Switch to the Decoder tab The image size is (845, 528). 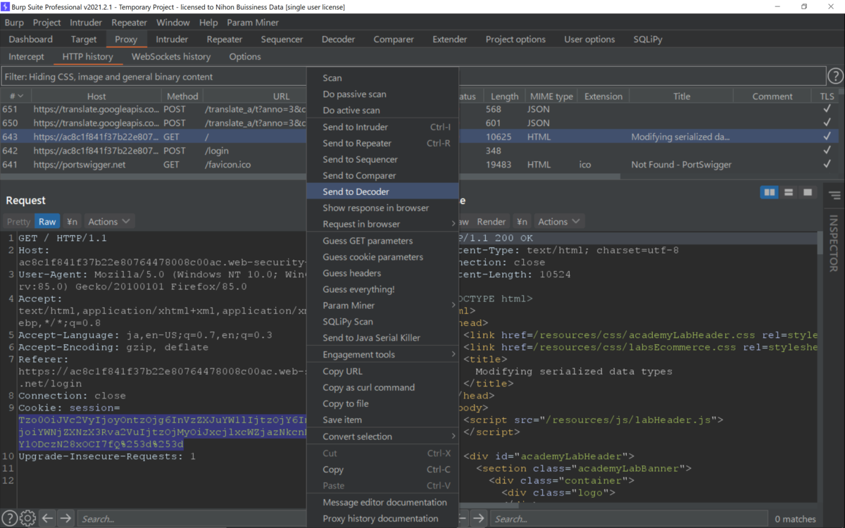338,39
